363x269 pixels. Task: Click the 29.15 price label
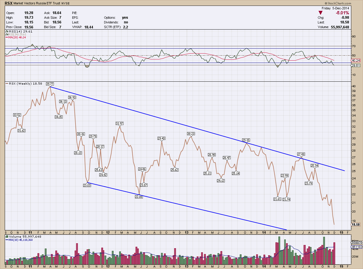click(x=246, y=140)
